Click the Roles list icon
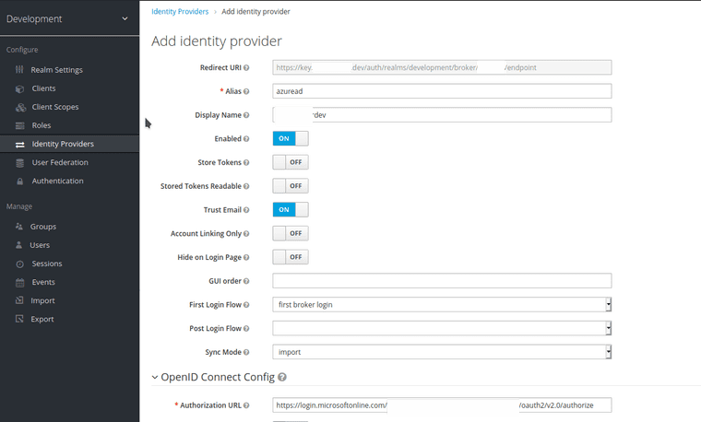 19,126
